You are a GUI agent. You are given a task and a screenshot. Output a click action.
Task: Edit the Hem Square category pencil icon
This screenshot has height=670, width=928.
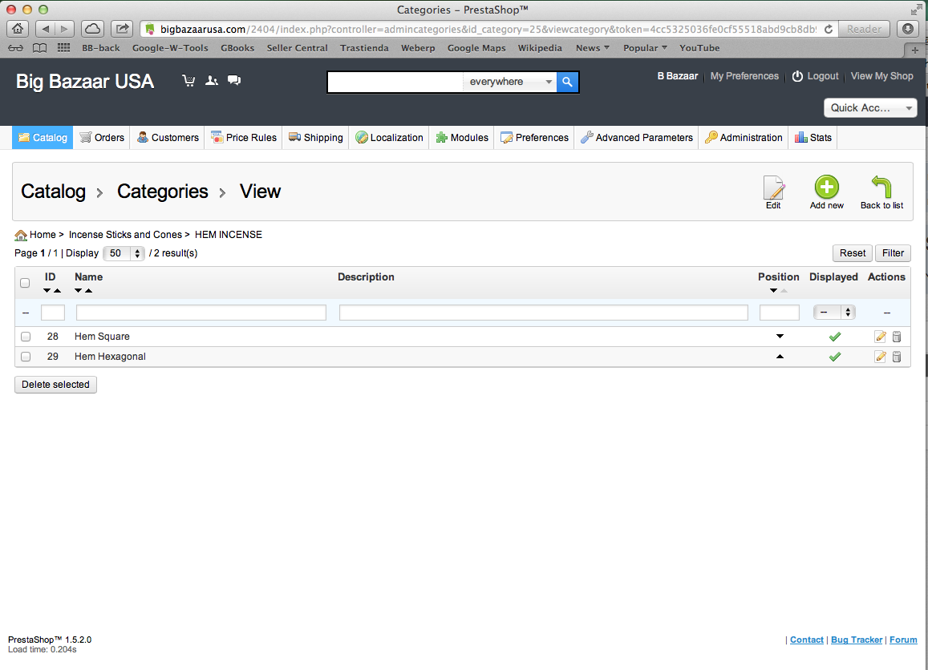tap(880, 337)
